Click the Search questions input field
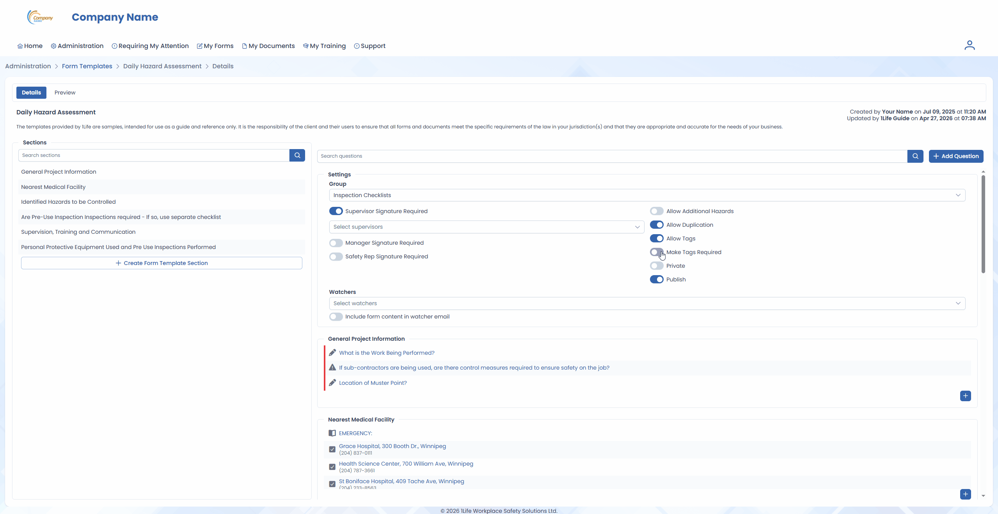The height and width of the screenshot is (514, 998). pos(612,156)
